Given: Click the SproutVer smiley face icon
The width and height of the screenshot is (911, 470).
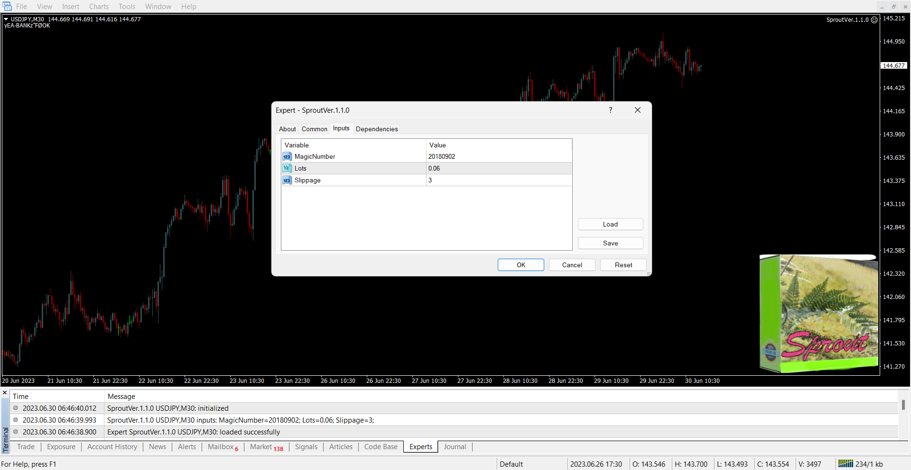Looking at the screenshot, I should coord(874,20).
